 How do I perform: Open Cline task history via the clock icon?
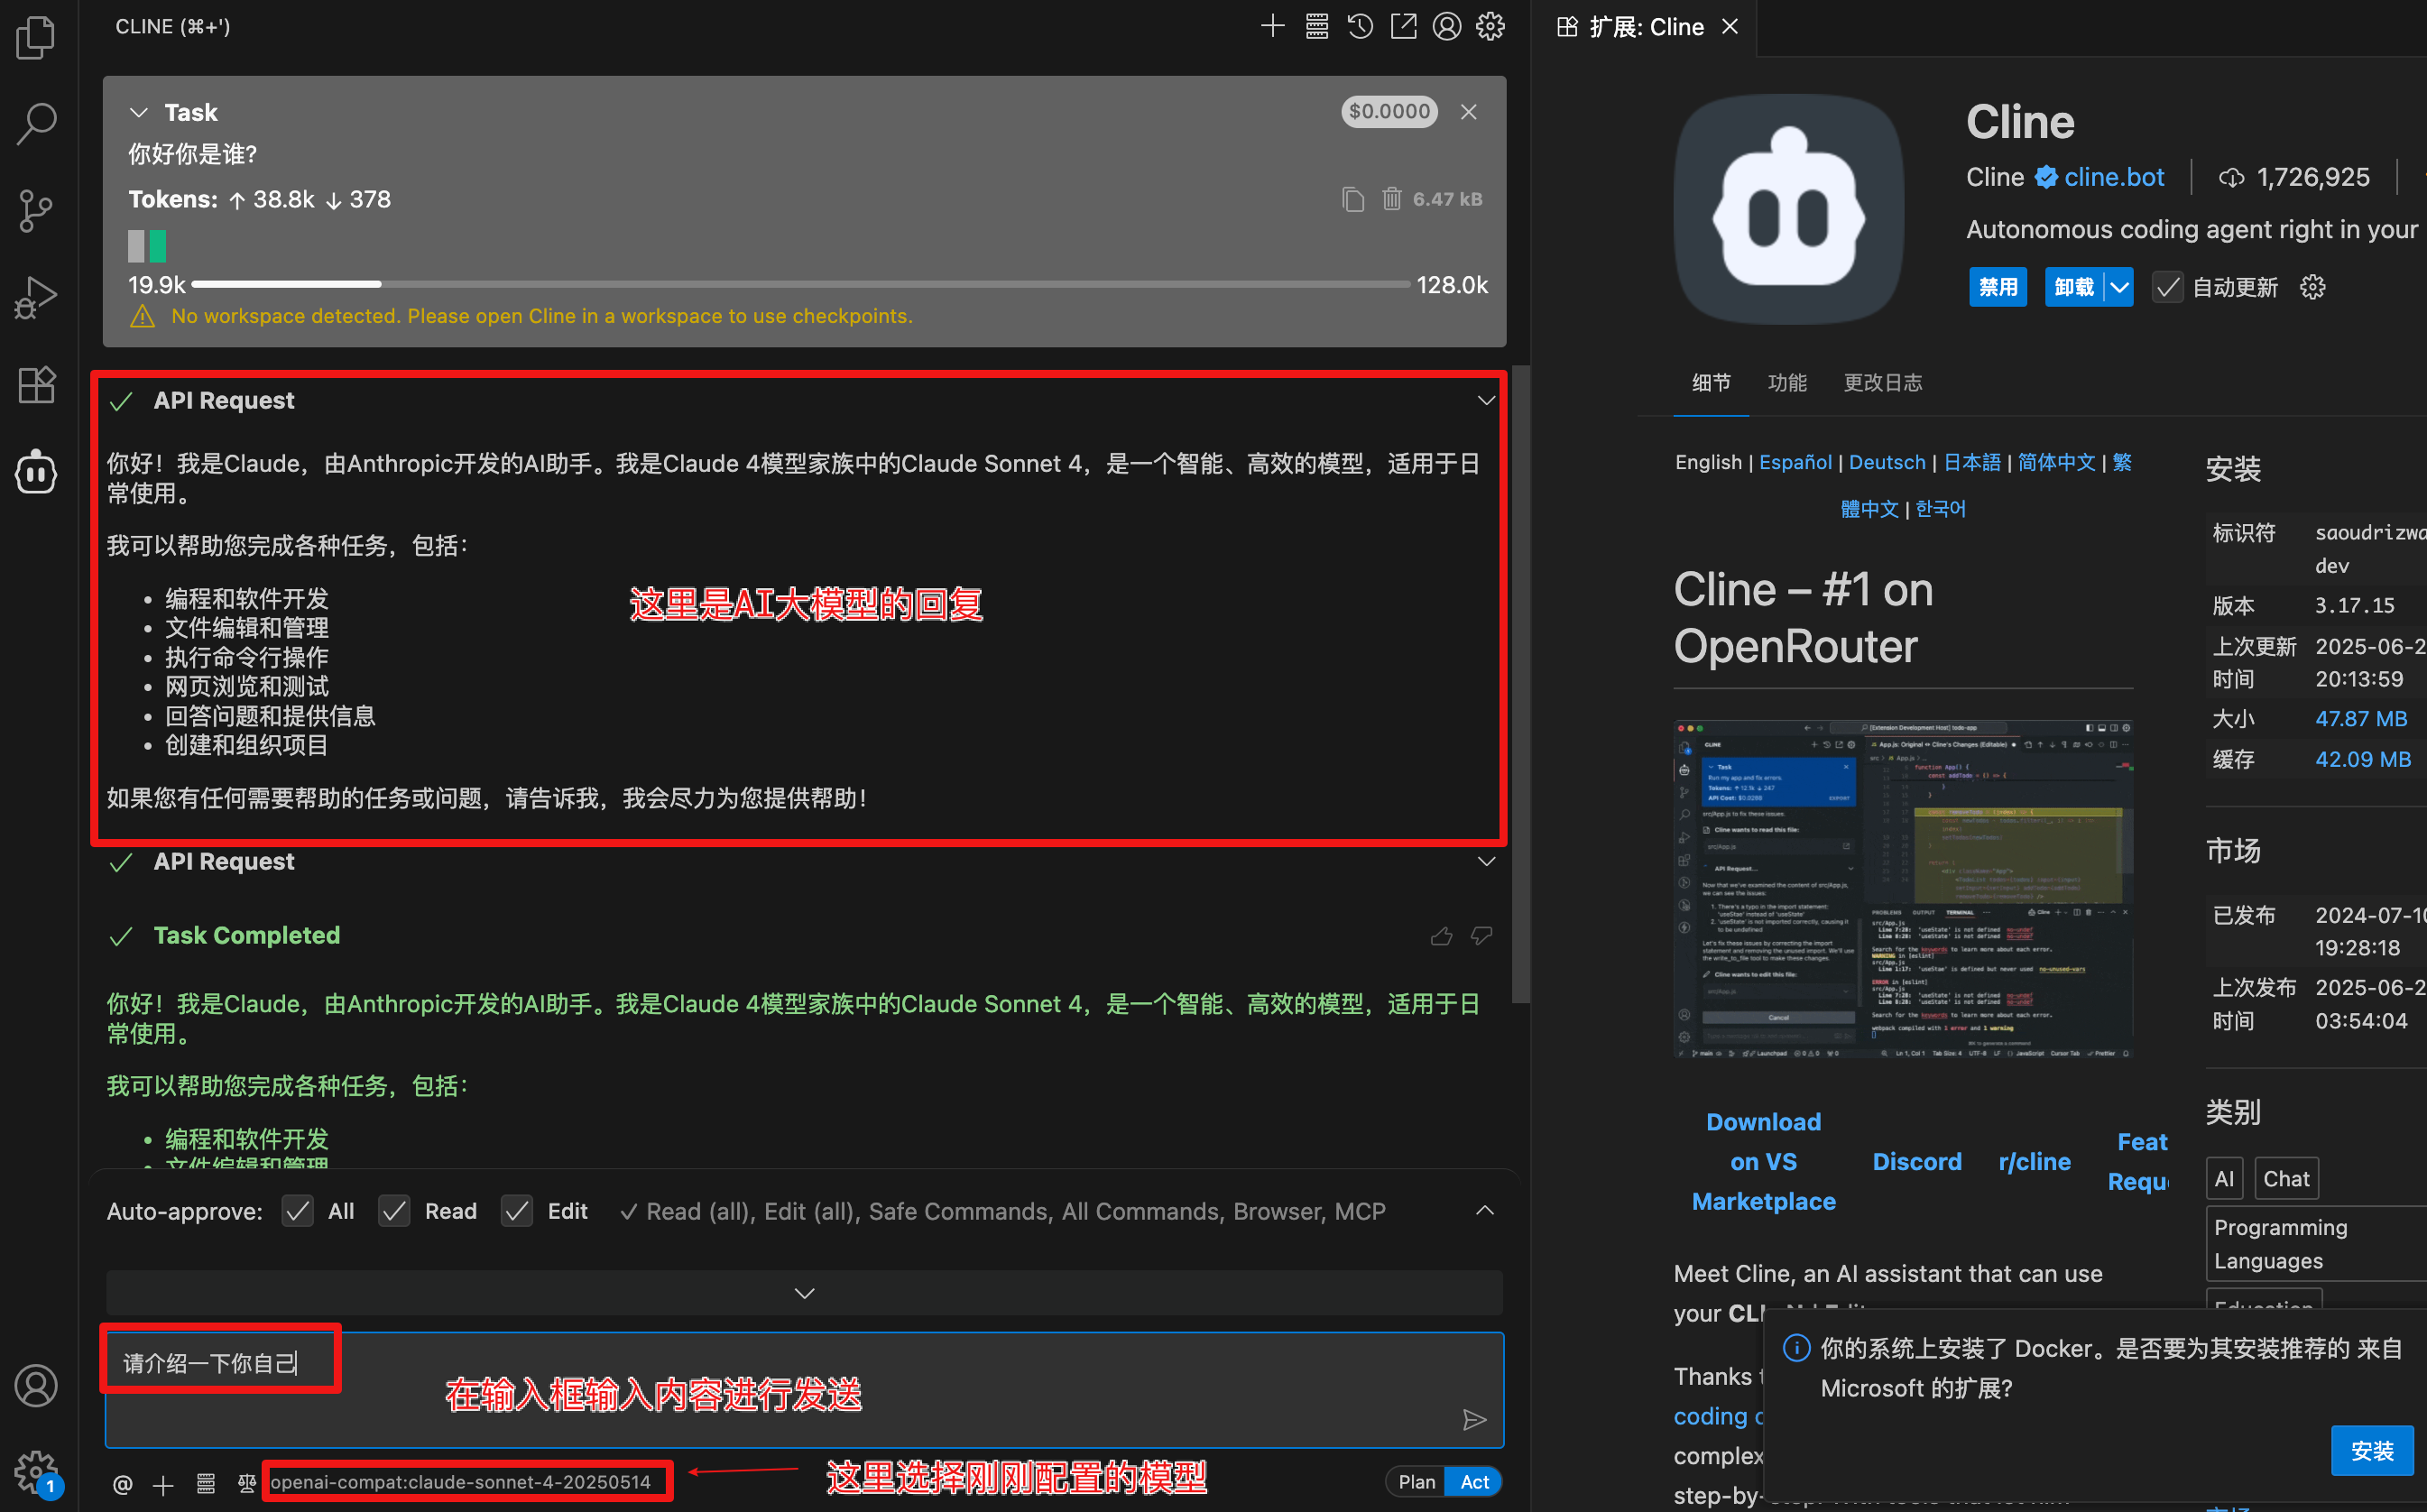(x=1359, y=27)
